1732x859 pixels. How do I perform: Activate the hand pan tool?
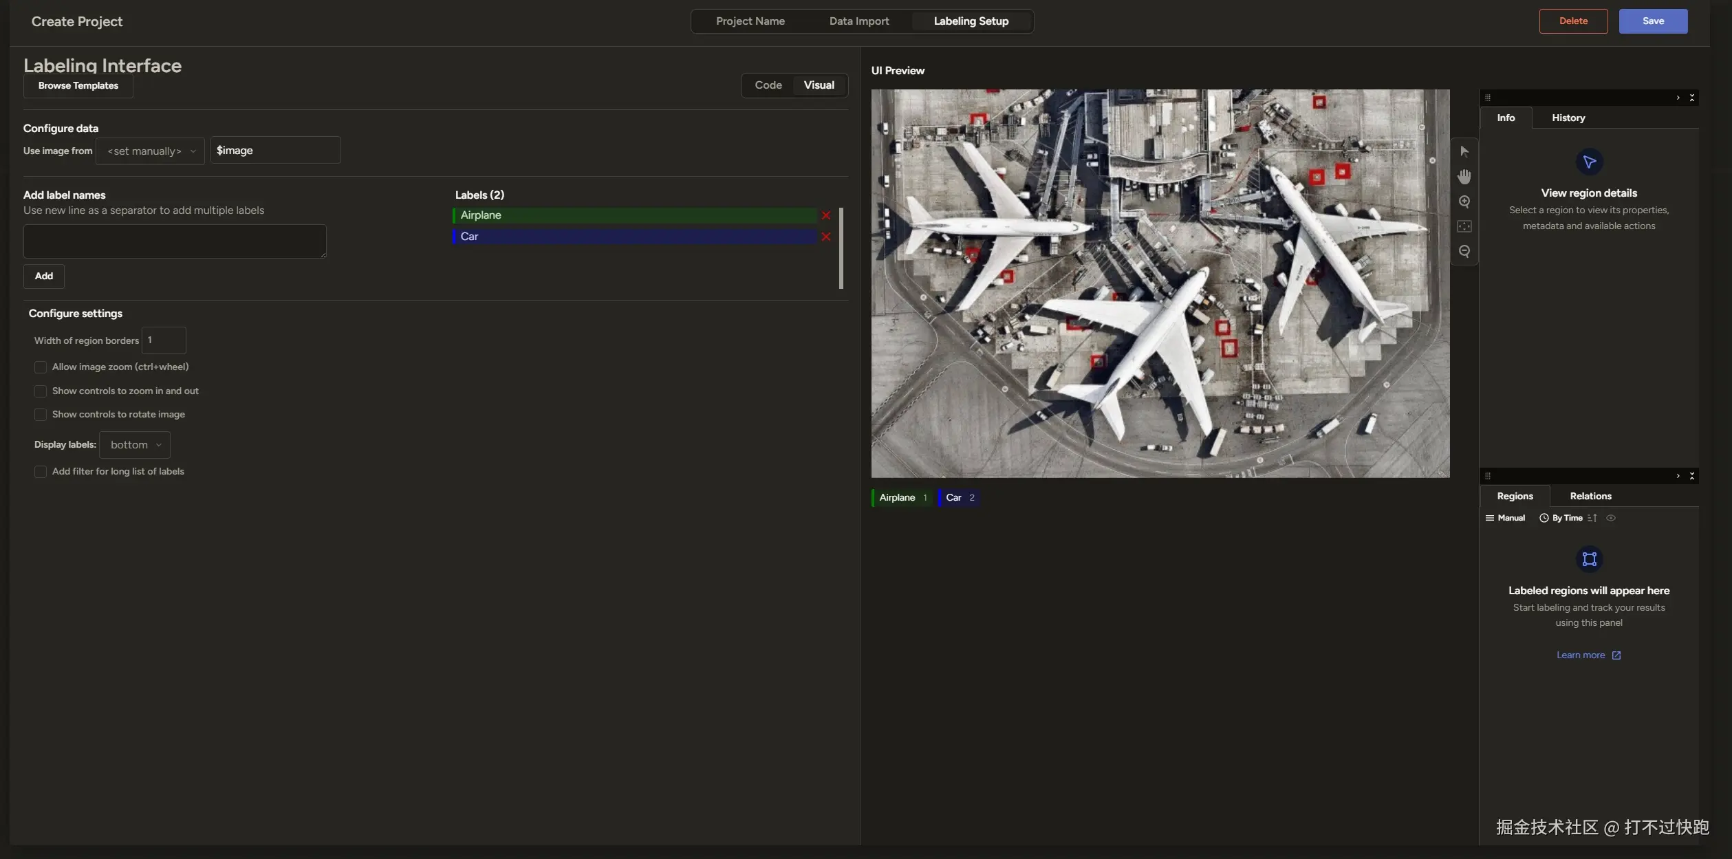(1464, 177)
